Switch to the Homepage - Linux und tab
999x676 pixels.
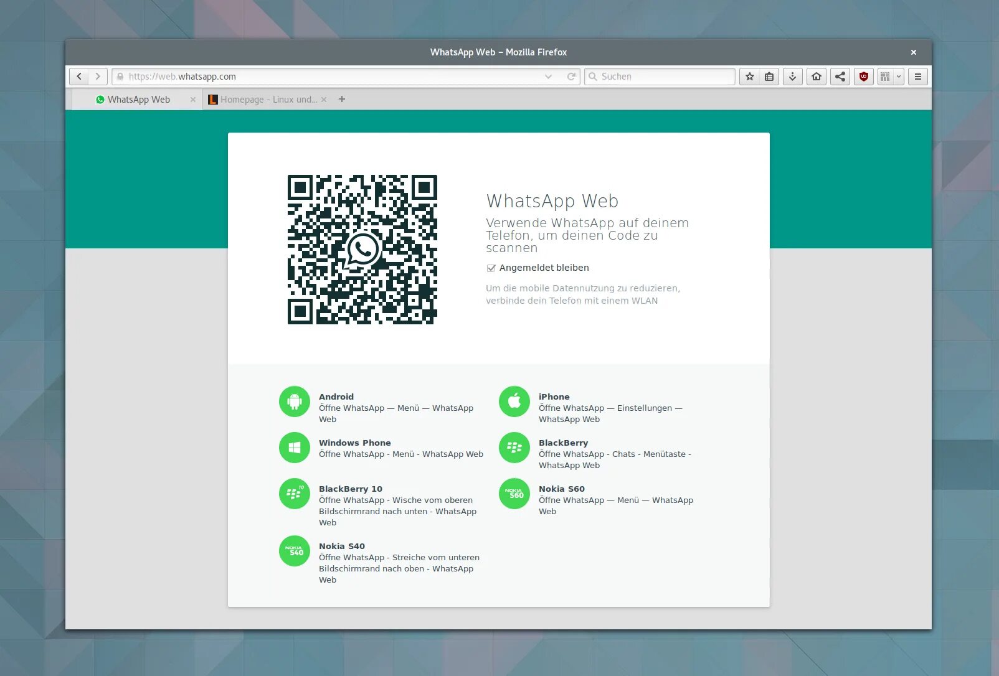pos(268,100)
